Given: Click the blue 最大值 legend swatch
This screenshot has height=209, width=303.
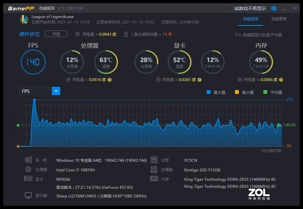Looking at the screenshot, I should [x=209, y=92].
